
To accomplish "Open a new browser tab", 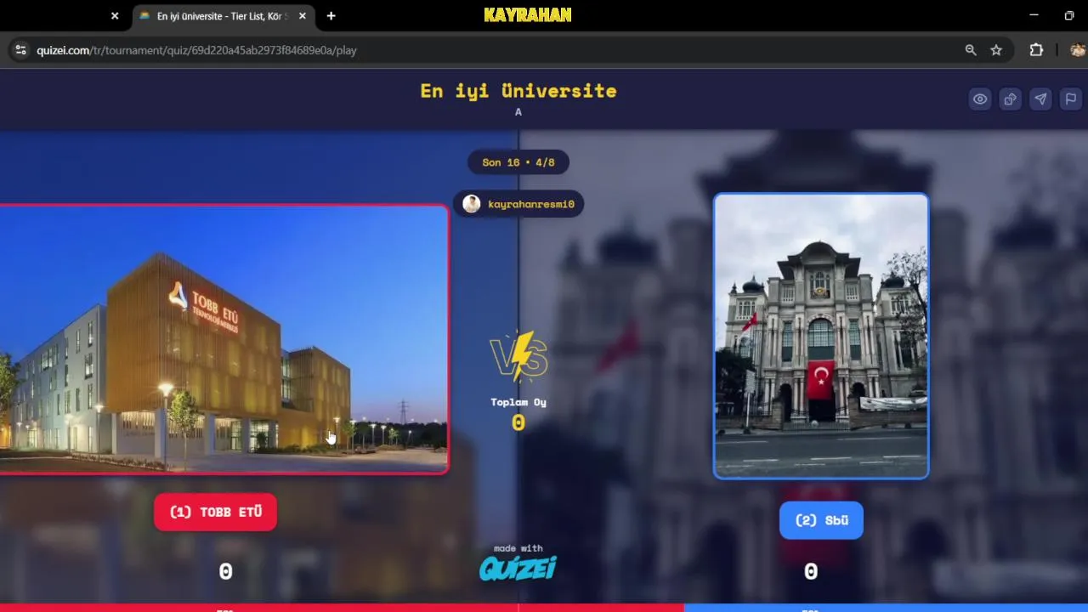I will pos(331,16).
